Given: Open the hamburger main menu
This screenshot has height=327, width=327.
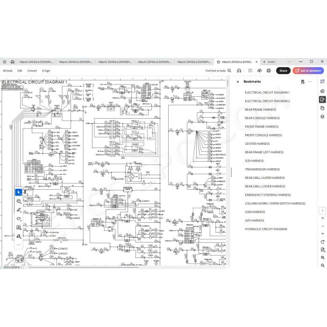Looking at the screenshot, I should (x=4, y=62).
